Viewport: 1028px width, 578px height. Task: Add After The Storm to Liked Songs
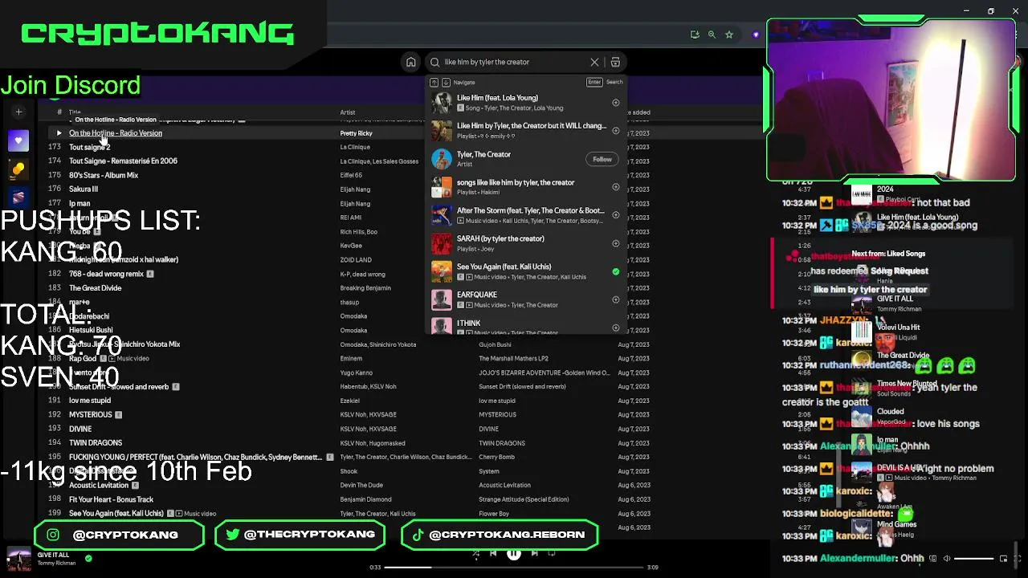coord(616,215)
